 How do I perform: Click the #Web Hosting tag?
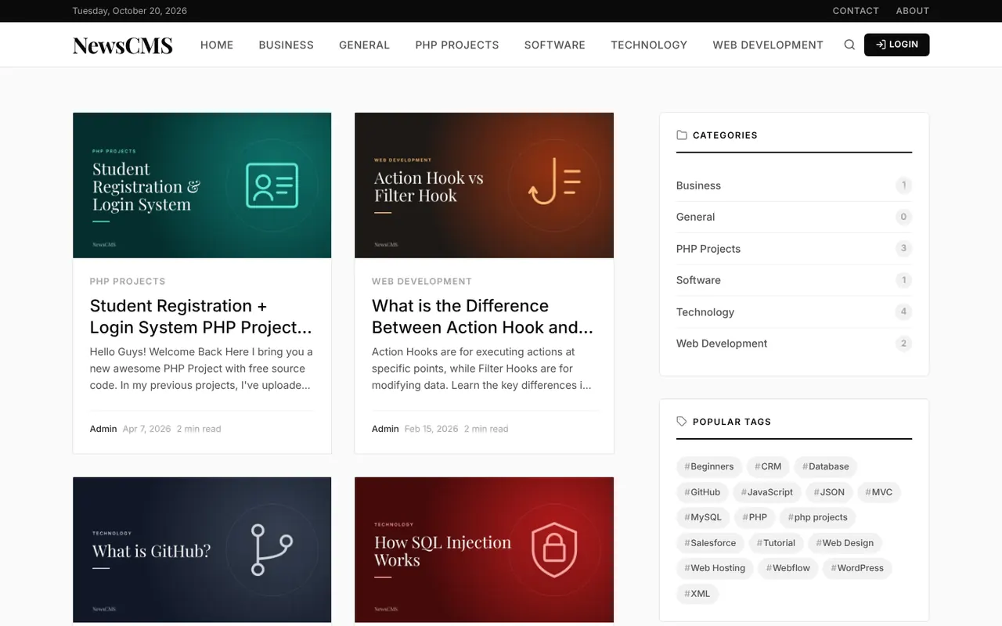(x=715, y=568)
